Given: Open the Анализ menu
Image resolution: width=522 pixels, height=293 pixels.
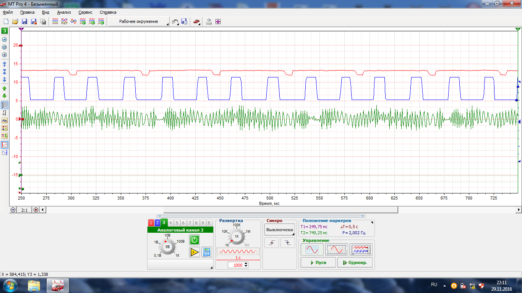Looking at the screenshot, I should coord(64,12).
